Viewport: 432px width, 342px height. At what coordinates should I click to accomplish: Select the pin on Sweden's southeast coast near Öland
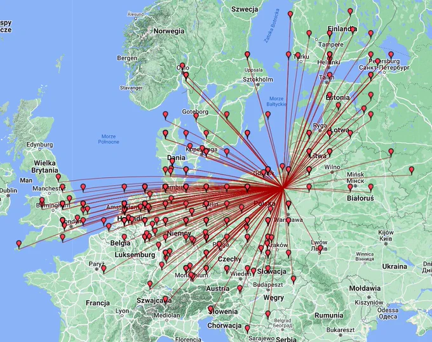247,133
